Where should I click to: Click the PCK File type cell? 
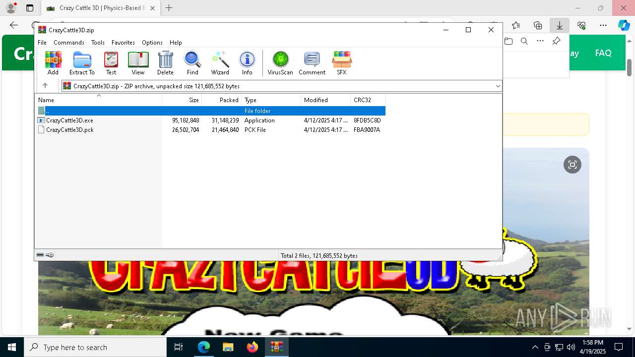click(255, 130)
